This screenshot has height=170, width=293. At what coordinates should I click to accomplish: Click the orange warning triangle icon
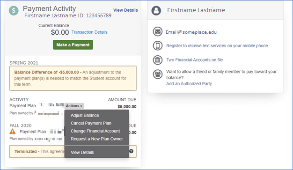[13, 132]
